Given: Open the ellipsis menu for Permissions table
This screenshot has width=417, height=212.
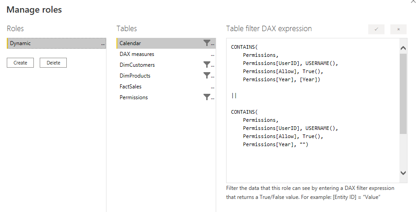Looking at the screenshot, I should pos(213,98).
